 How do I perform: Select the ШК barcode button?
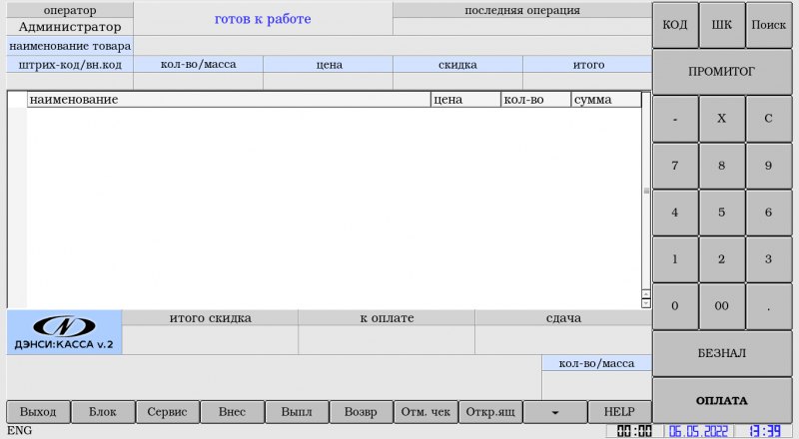721,25
